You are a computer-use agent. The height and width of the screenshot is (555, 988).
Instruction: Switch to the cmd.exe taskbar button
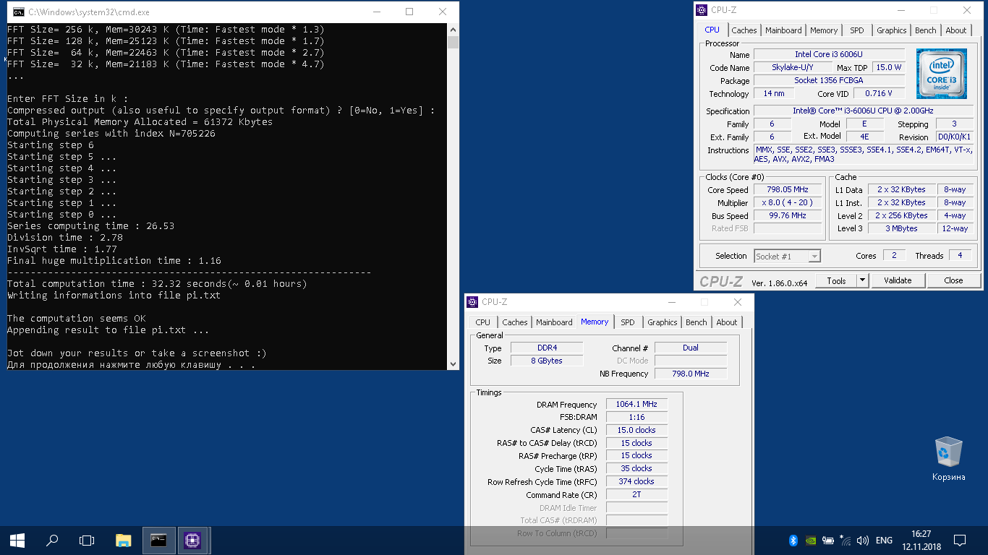click(158, 540)
